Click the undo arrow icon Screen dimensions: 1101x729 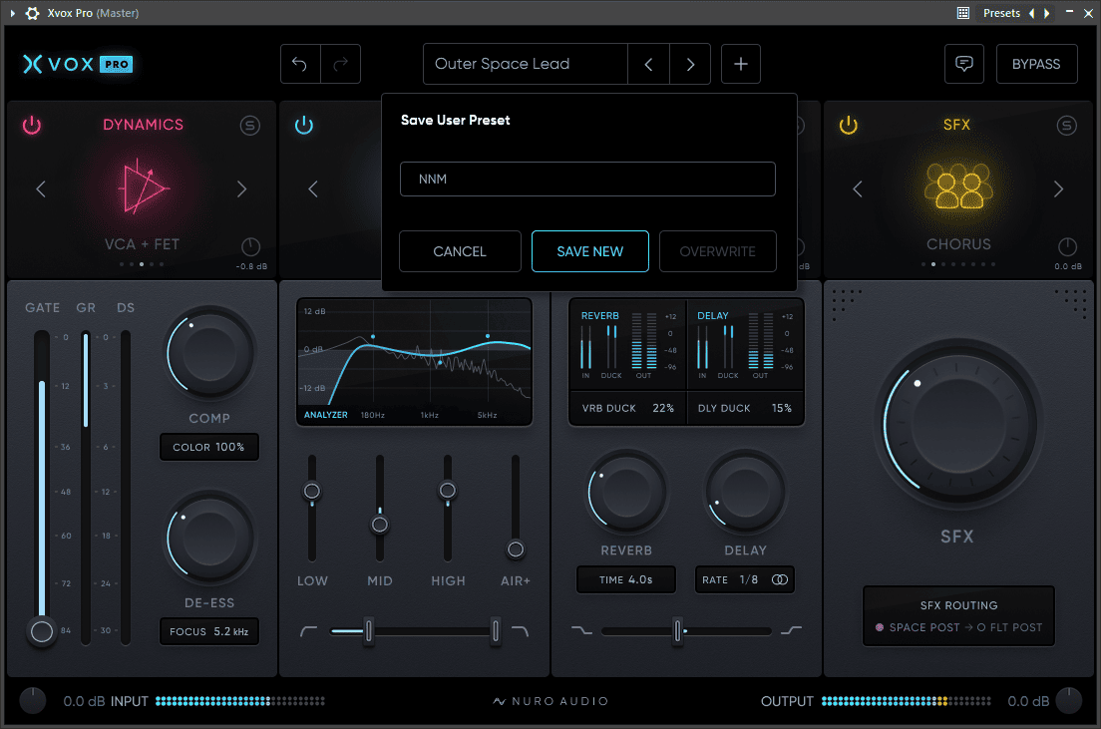tap(300, 64)
